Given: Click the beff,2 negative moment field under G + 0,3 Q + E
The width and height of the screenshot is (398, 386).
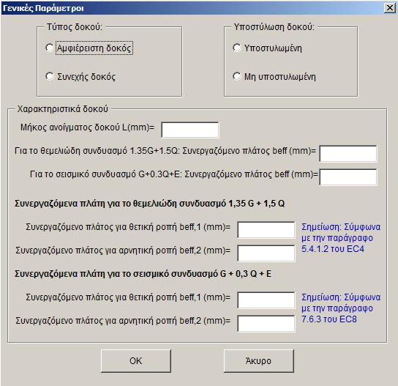Looking at the screenshot, I should pyautogui.click(x=266, y=324).
